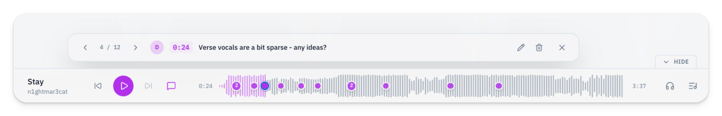Toggle the comments speech bubble icon
Viewport: 722px width, 116px height.
pos(171,86)
